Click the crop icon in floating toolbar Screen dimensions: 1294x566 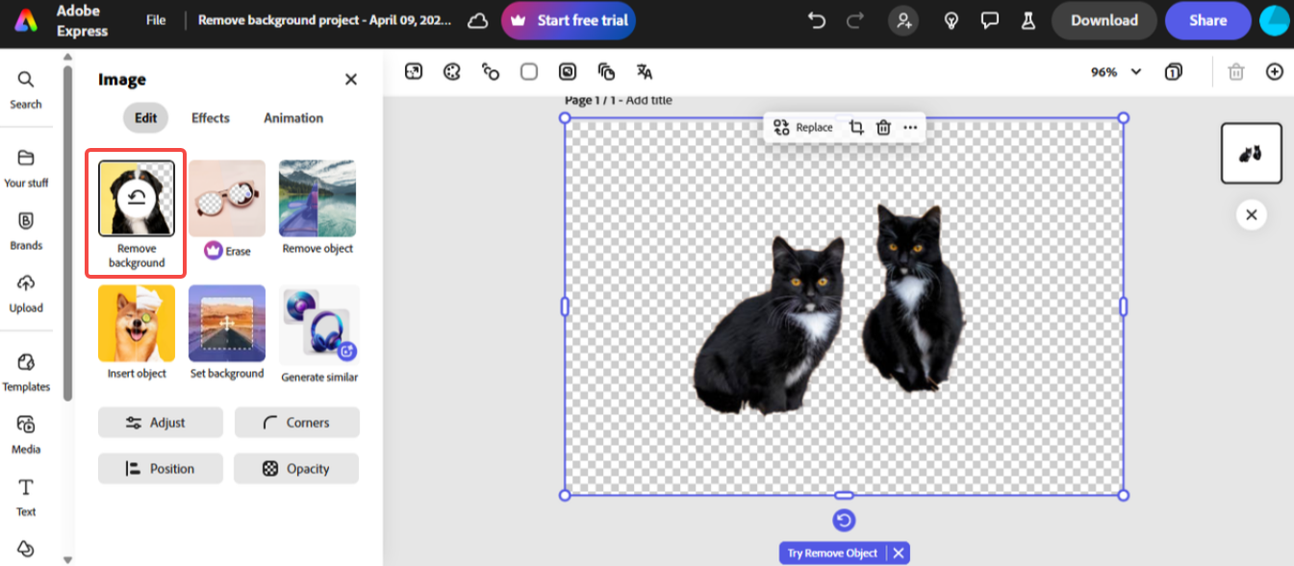pos(856,128)
